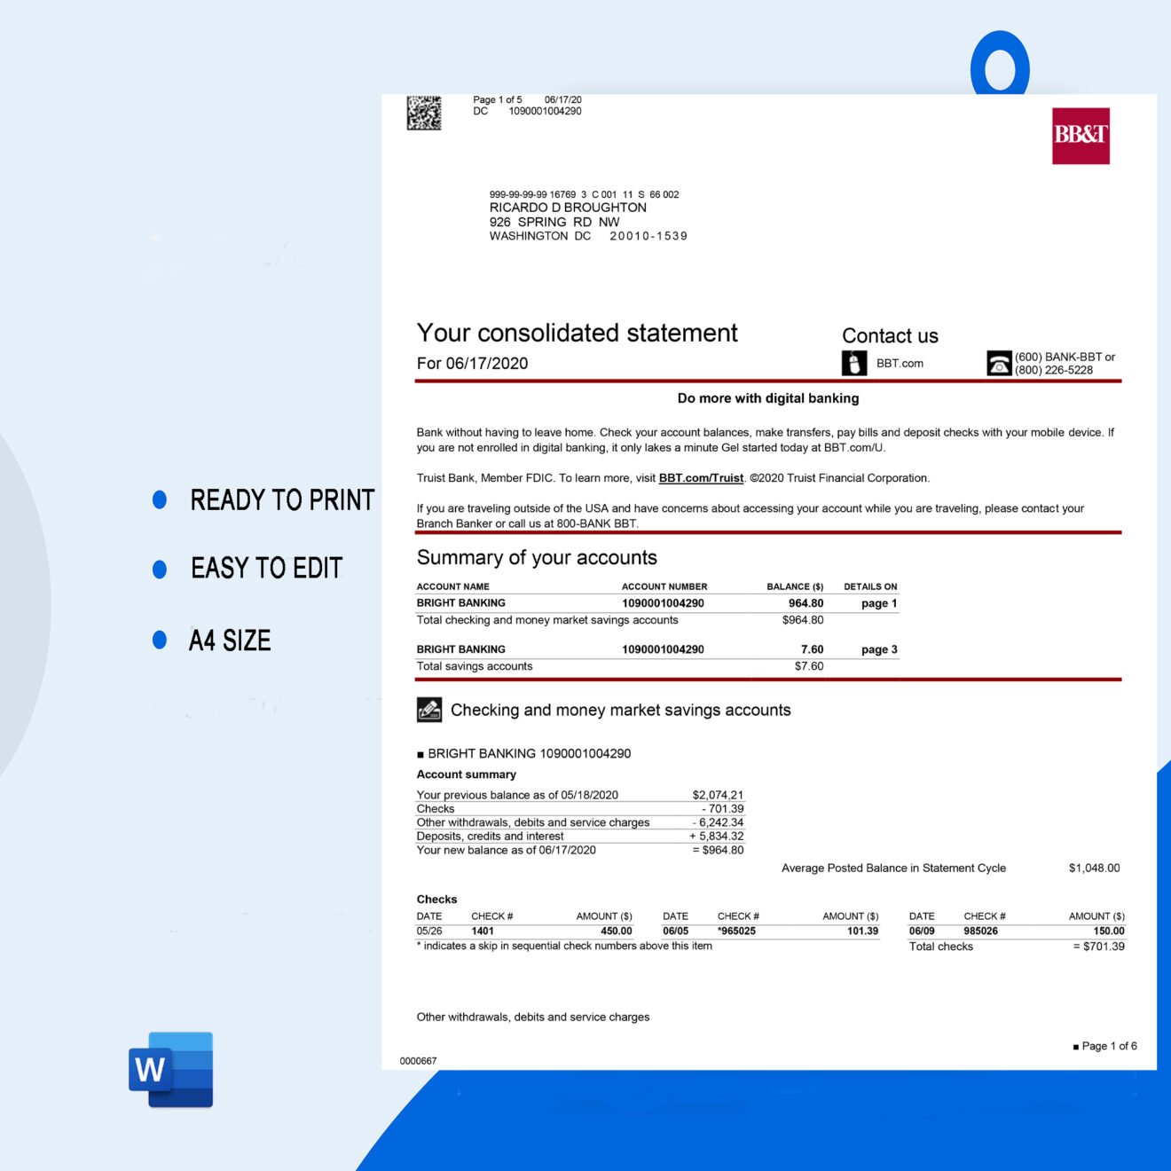1171x1171 pixels.
Task: Click the page 3 details reference
Action: (x=879, y=649)
